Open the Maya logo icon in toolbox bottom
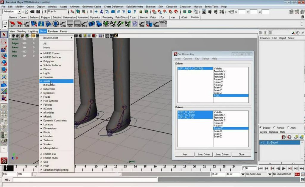The width and height of the screenshot is (305, 187). 4,161
